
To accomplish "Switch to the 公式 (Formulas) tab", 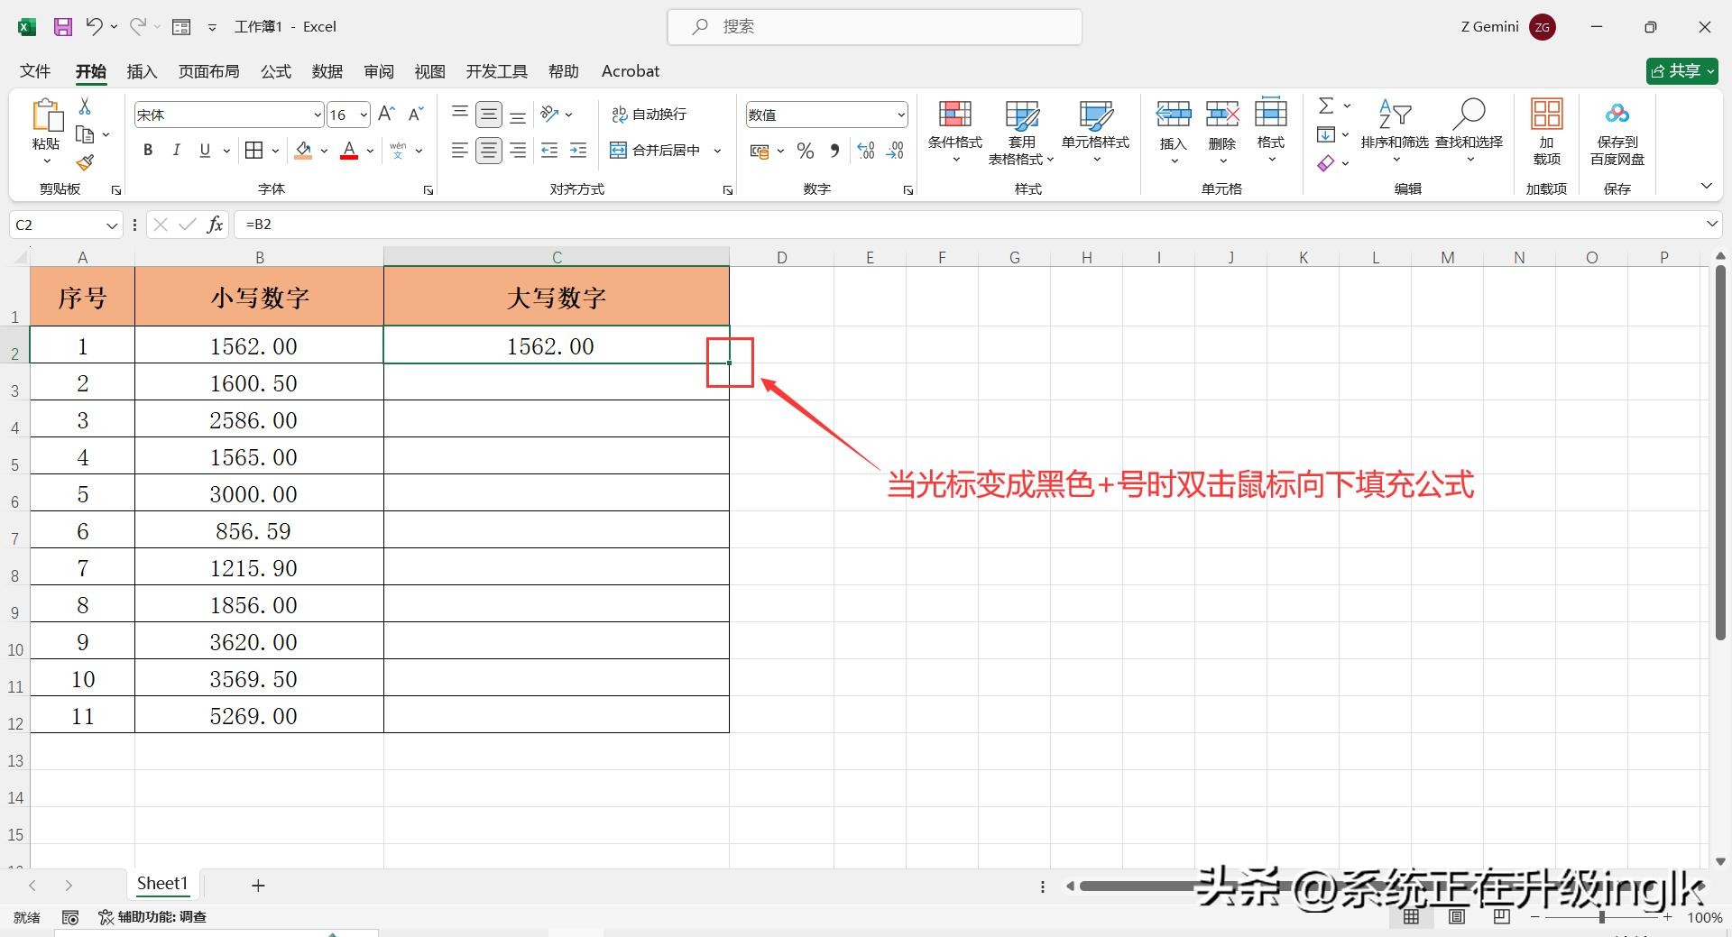I will click(x=276, y=71).
